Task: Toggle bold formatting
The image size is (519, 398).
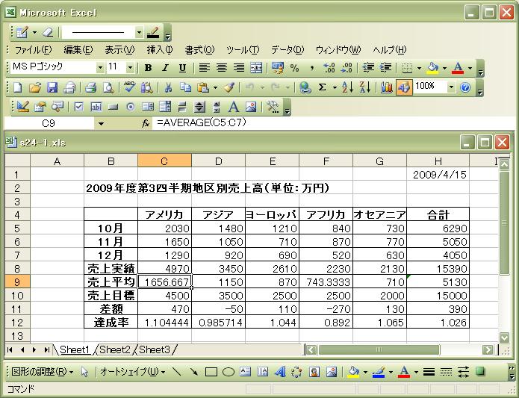Action: click(x=149, y=68)
